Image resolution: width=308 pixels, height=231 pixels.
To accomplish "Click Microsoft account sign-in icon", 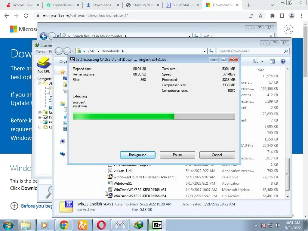I will pyautogui.click(x=288, y=29).
